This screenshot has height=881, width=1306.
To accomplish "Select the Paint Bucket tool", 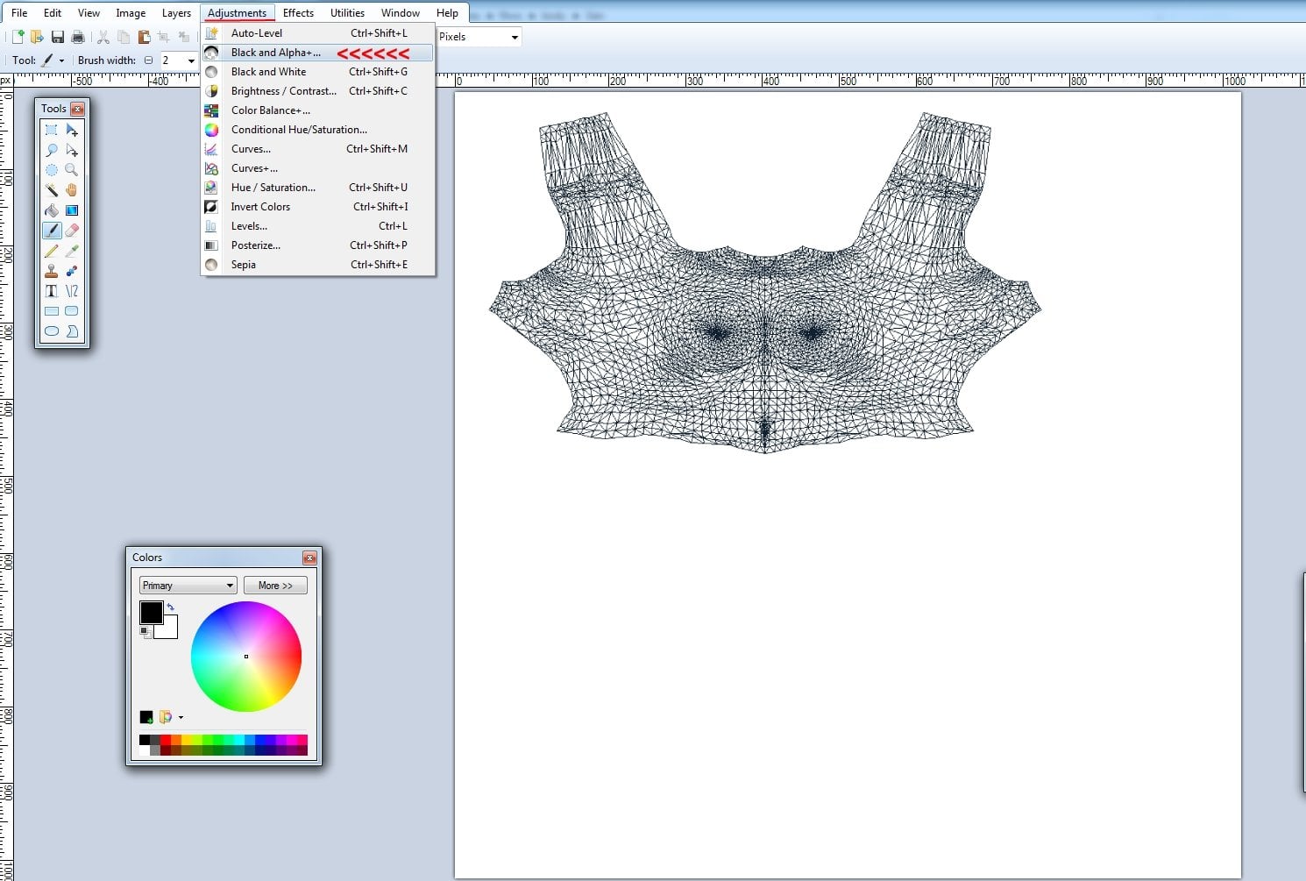I will pos(52,210).
